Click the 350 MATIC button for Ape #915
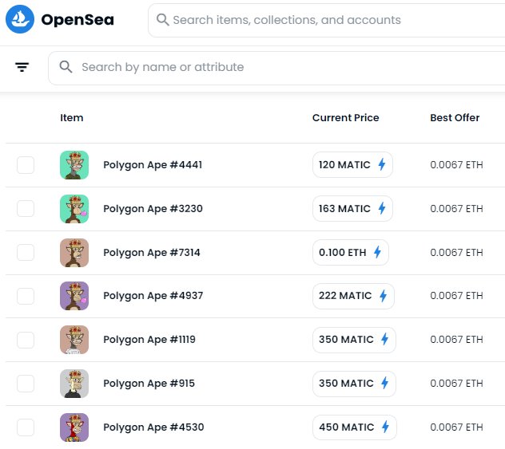Viewport: 505px width, 449px height. (x=354, y=384)
